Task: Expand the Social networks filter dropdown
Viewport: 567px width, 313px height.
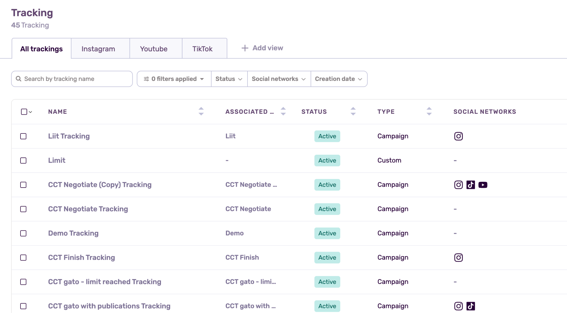Action: click(x=279, y=79)
